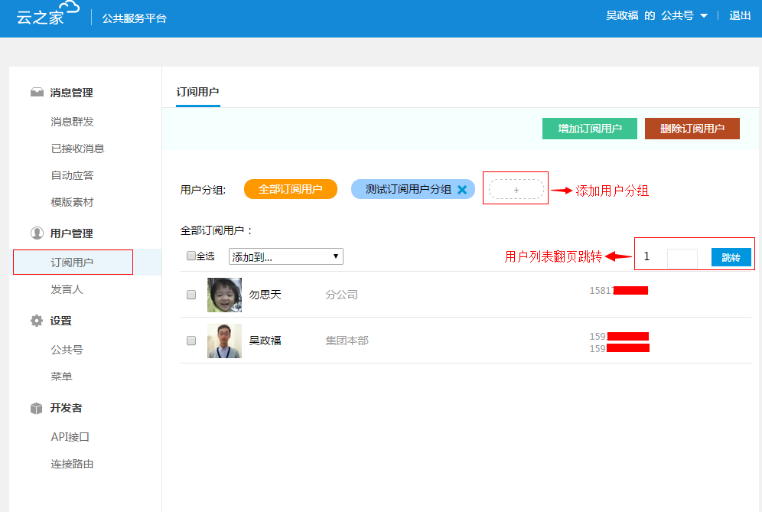Screen dimensions: 762x512
Task: Add a user group with plus button
Action: tap(516, 189)
